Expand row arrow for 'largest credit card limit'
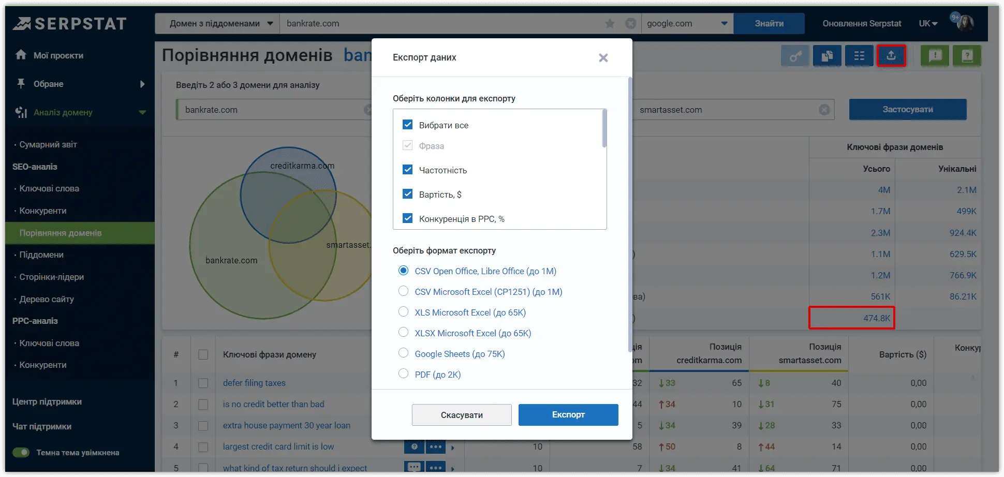The height and width of the screenshot is (477, 1004). point(453,448)
